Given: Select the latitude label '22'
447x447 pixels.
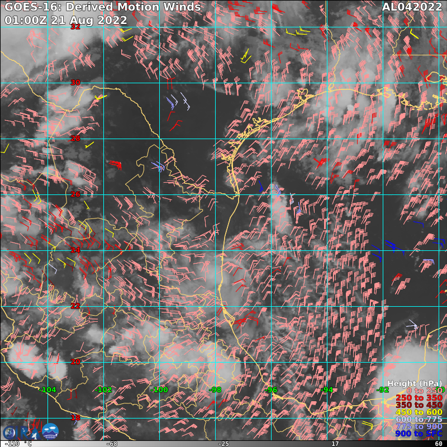Looking at the screenshot, I should tap(75, 306).
